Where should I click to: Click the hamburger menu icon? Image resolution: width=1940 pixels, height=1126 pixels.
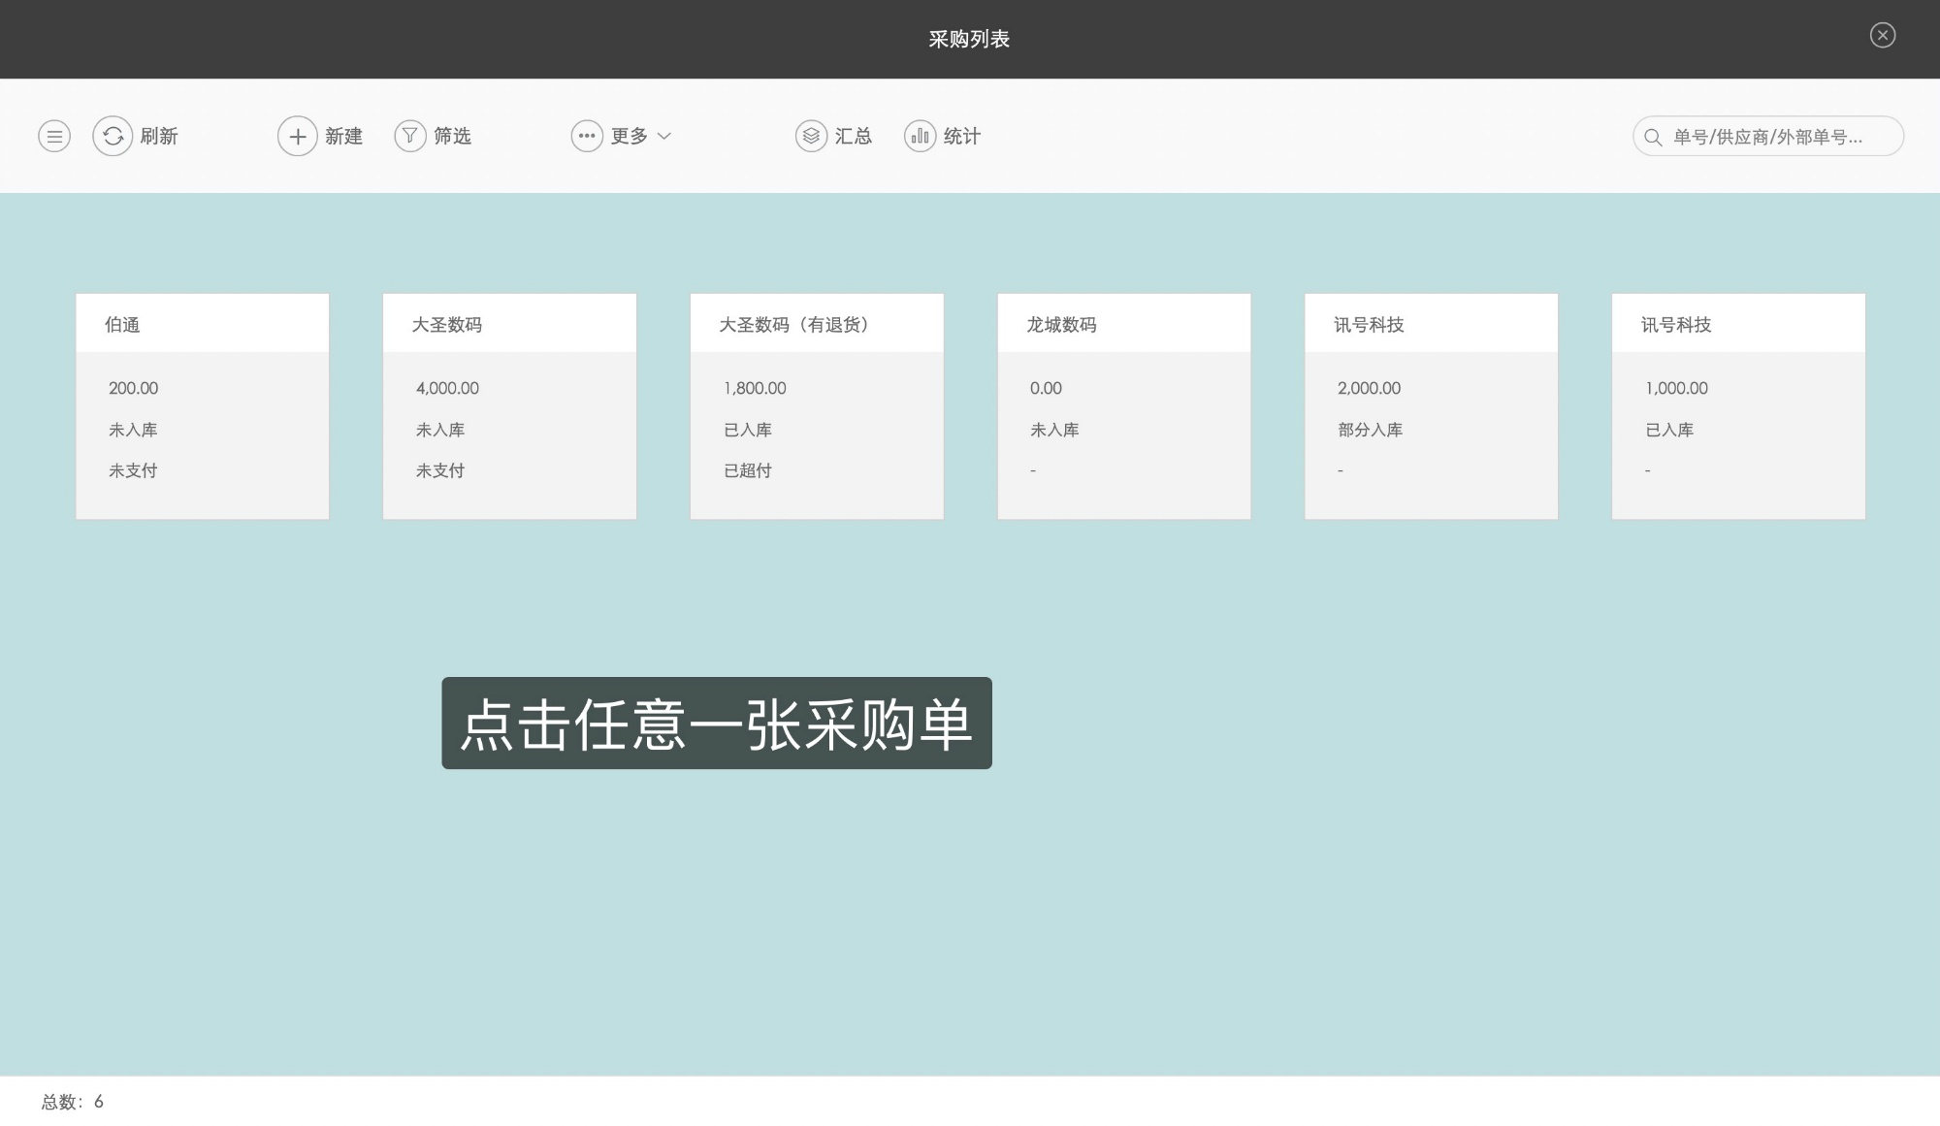(54, 136)
